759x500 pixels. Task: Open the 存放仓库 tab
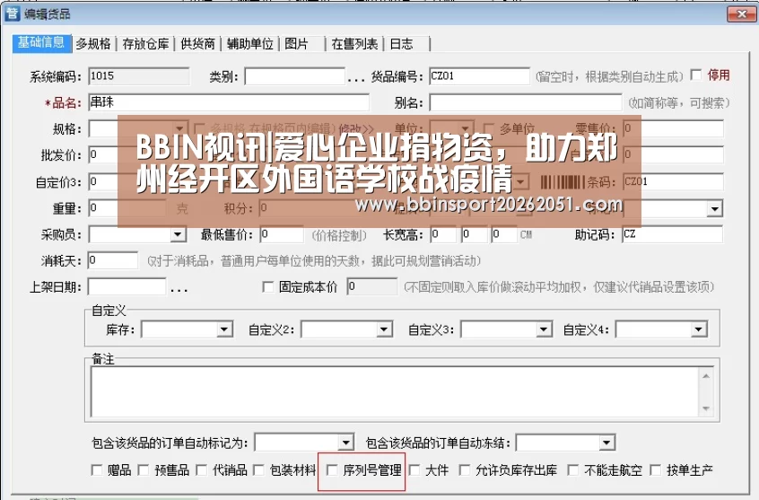pos(145,44)
